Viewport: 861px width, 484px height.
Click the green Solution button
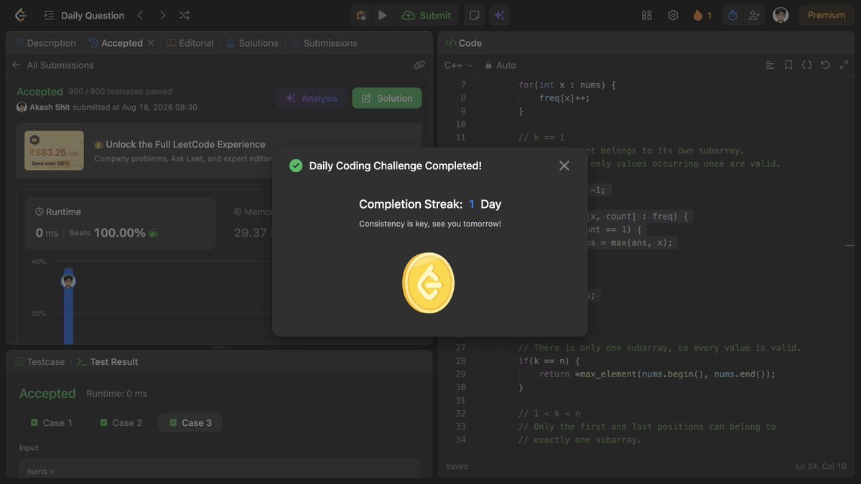pyautogui.click(x=386, y=98)
